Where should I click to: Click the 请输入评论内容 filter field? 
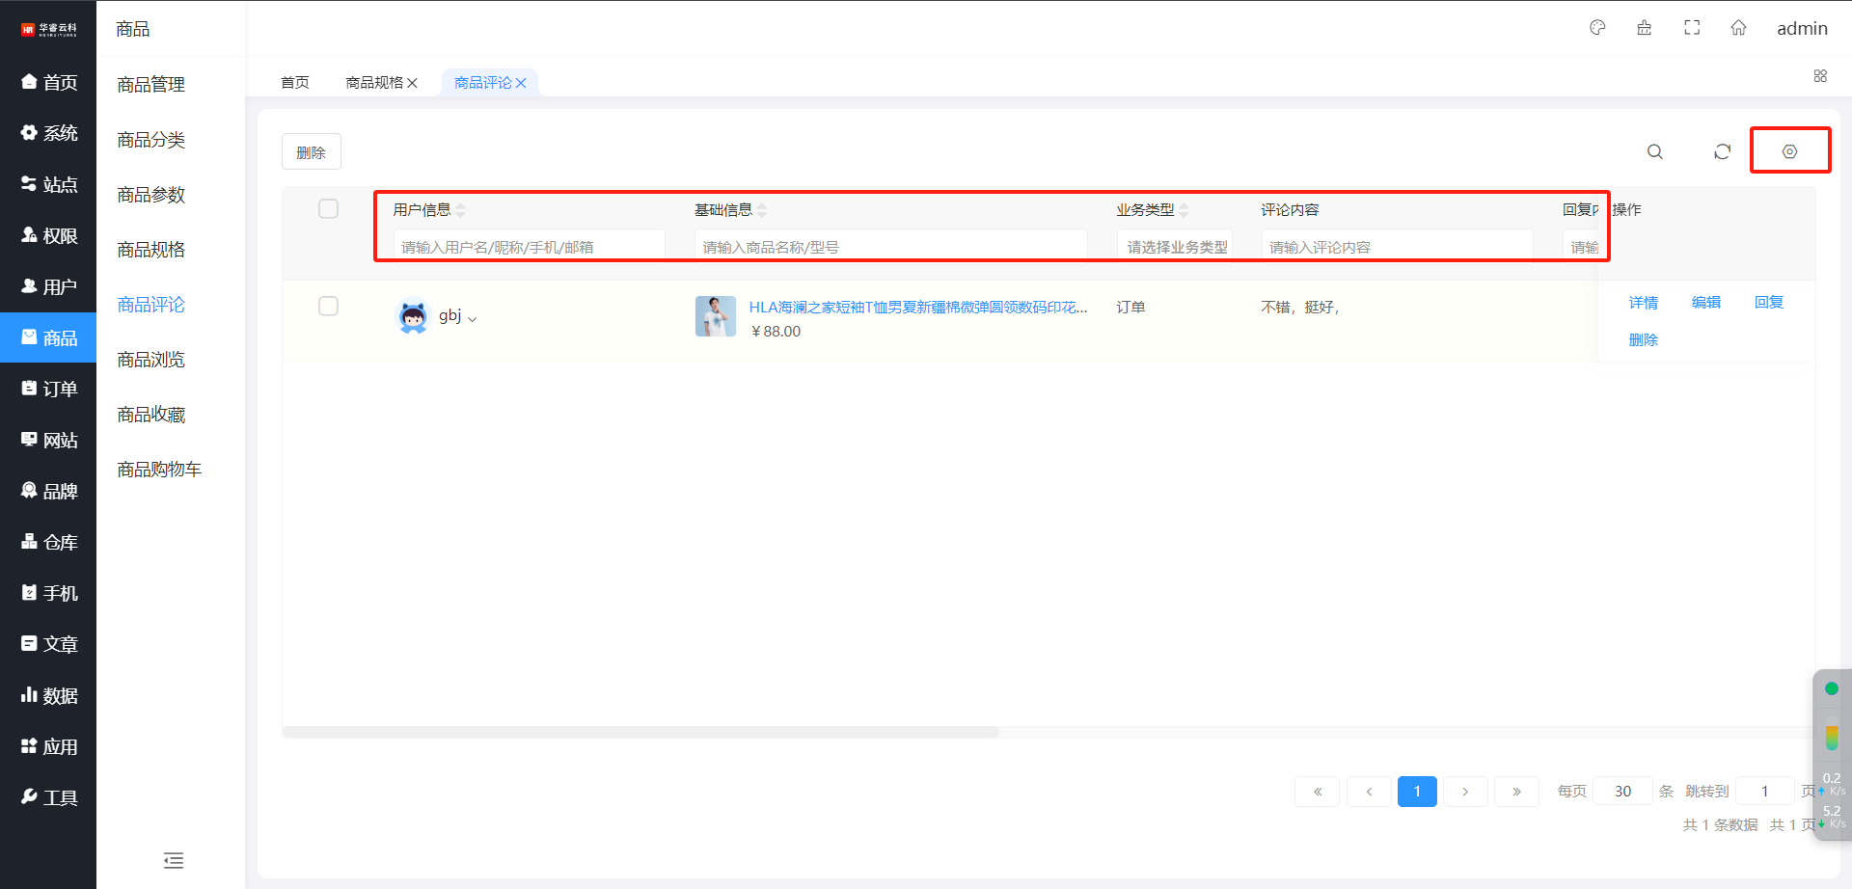click(1396, 247)
